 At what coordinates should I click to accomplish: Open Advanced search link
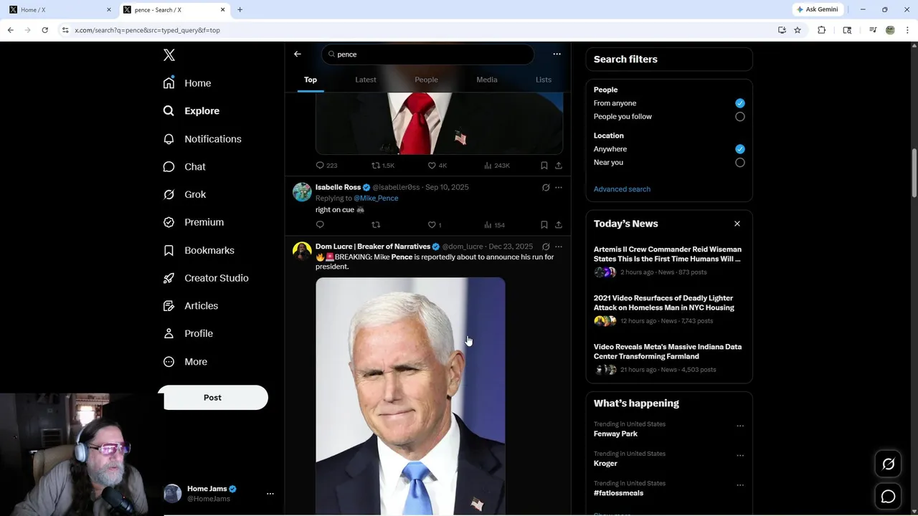tap(622, 189)
